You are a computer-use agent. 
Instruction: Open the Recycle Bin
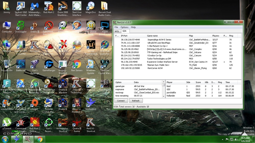point(7,66)
